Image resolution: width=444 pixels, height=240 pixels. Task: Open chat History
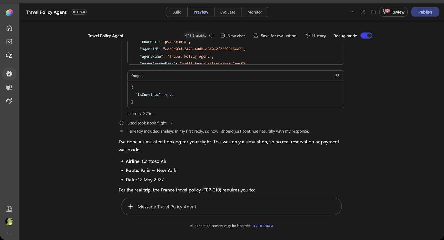pyautogui.click(x=316, y=36)
